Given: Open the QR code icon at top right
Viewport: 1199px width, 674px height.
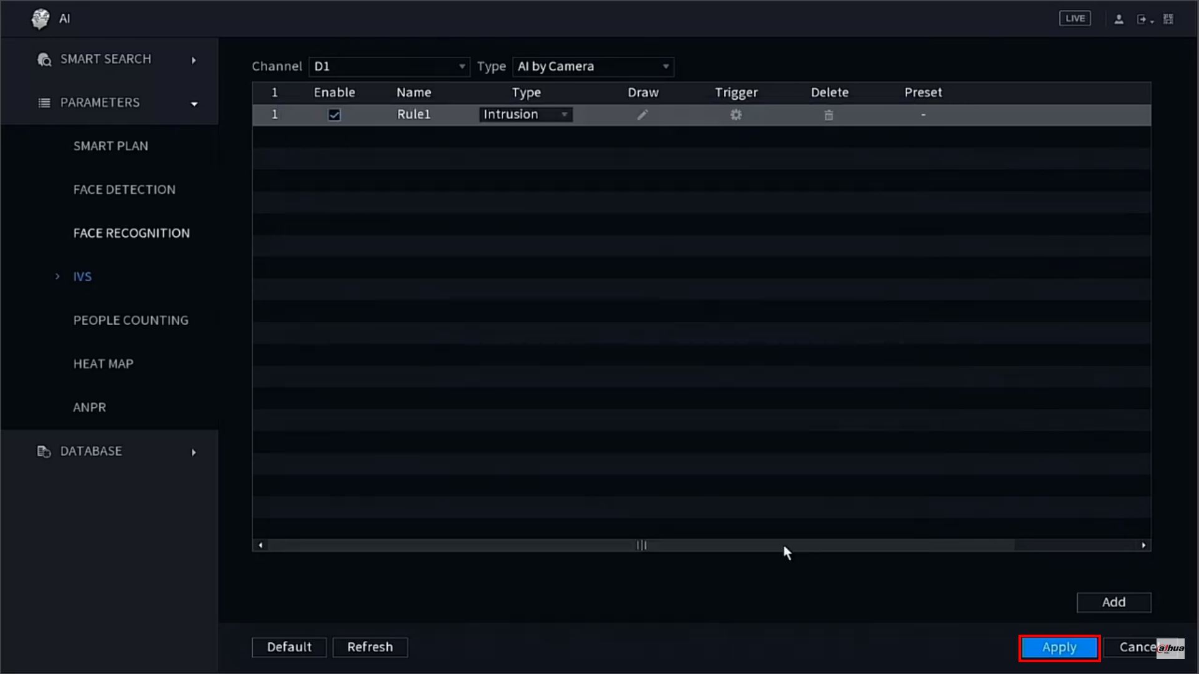Looking at the screenshot, I should (x=1168, y=19).
